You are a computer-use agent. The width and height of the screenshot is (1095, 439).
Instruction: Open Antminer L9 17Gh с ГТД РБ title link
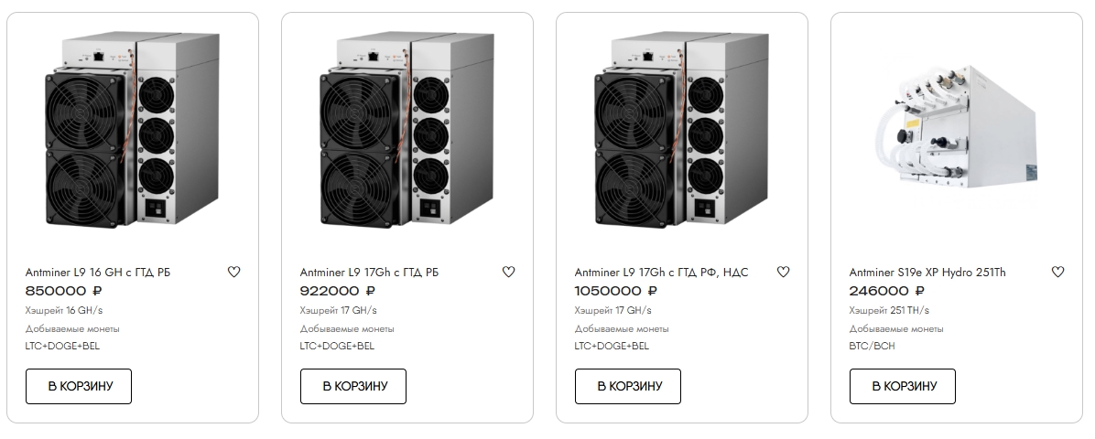click(369, 273)
